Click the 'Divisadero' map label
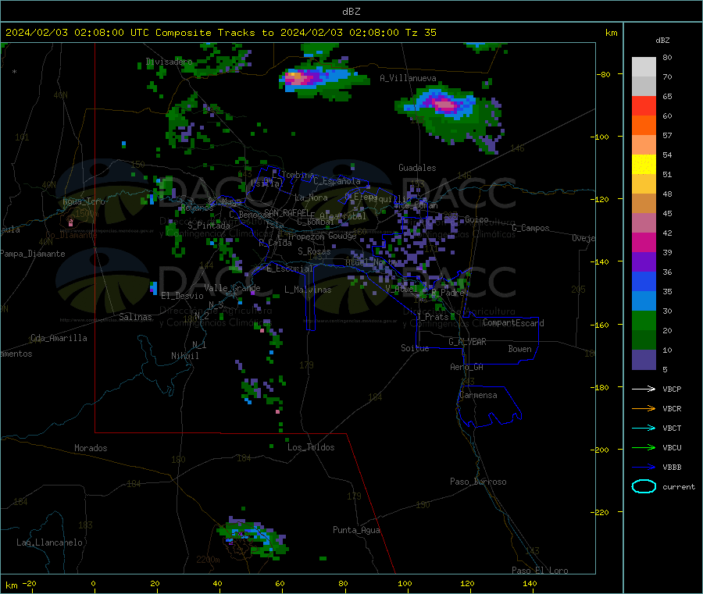Image resolution: width=703 pixels, height=594 pixels. coord(169,62)
